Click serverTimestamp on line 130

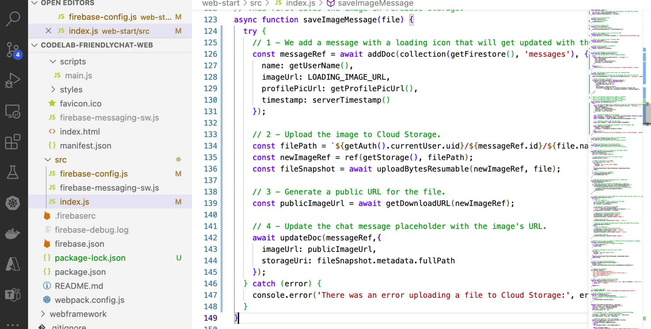tap(347, 100)
